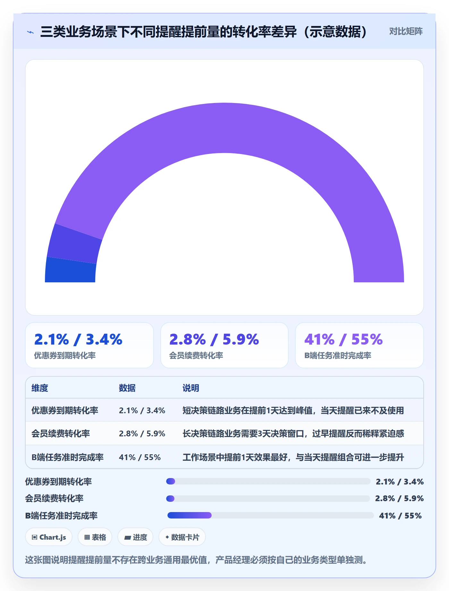The width and height of the screenshot is (449, 591).
Task: Click the table data cell 41% / 55%
Action: (140, 457)
